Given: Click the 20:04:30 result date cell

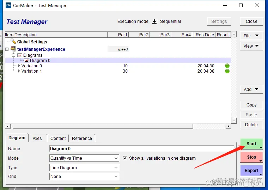Looking at the screenshot, I should point(206,66).
